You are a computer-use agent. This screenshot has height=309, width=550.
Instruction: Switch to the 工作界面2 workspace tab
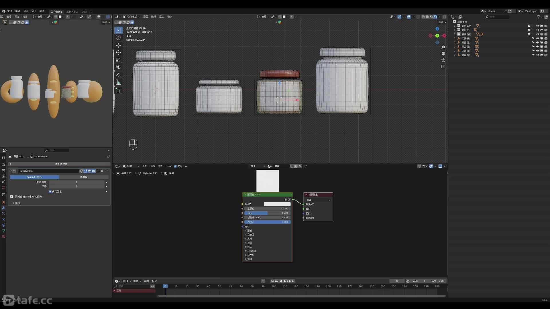[x=72, y=12]
